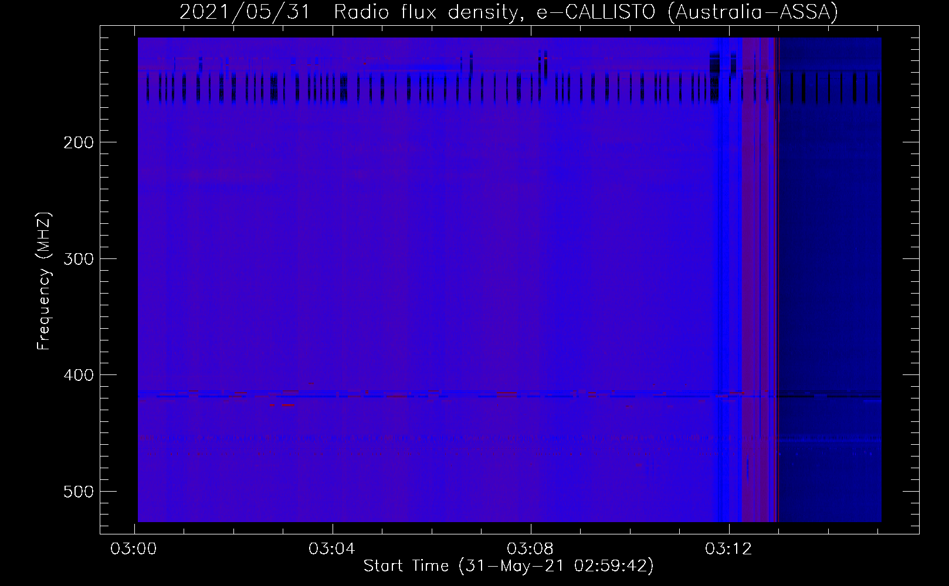Click the 'Start Time (31-May-21 02:59:42)' label
This screenshot has height=586, width=949.
[x=509, y=566]
